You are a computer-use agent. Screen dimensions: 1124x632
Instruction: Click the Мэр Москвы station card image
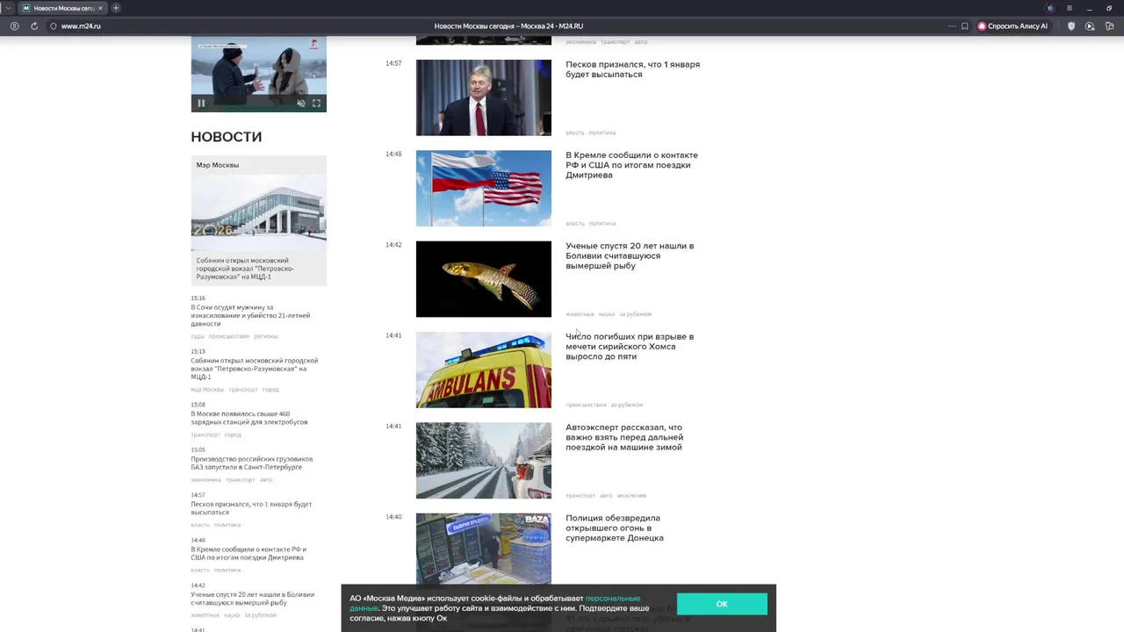pyautogui.click(x=259, y=212)
